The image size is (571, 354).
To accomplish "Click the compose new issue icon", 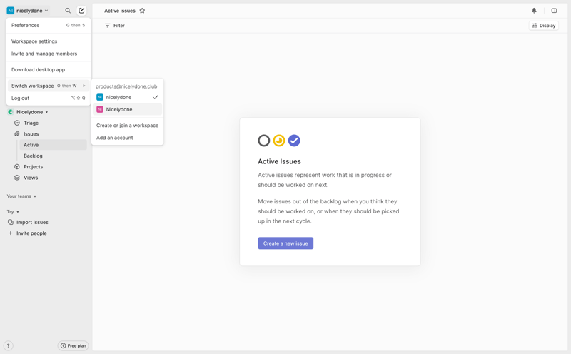I will (81, 11).
